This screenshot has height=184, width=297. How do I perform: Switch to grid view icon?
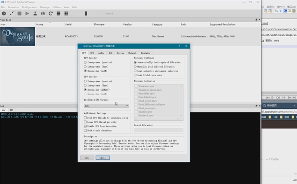coord(66,13)
